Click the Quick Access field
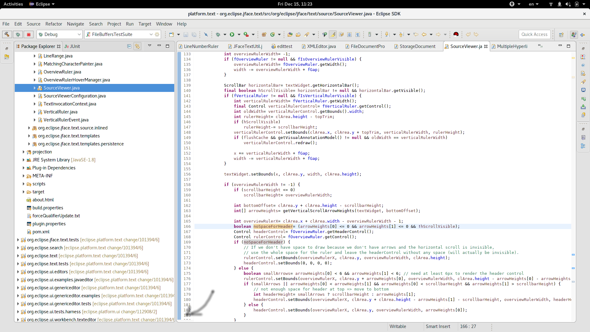 534,34
